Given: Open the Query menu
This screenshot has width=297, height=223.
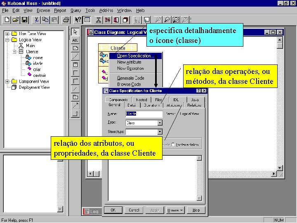Looking at the screenshot, I should click(75, 10).
